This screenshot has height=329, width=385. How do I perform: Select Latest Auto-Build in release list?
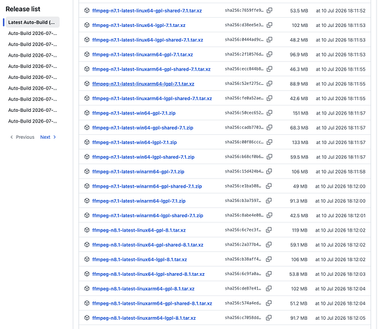pyautogui.click(x=32, y=22)
